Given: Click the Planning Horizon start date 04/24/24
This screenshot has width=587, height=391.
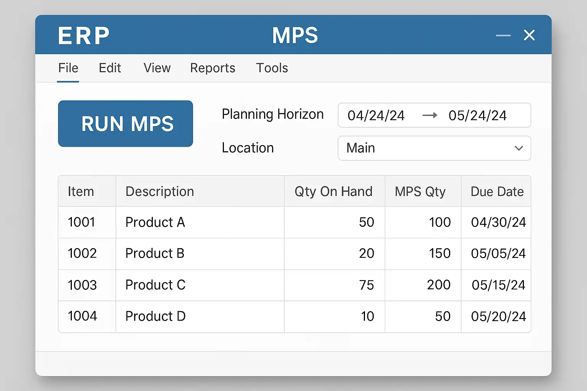Looking at the screenshot, I should 376,115.
